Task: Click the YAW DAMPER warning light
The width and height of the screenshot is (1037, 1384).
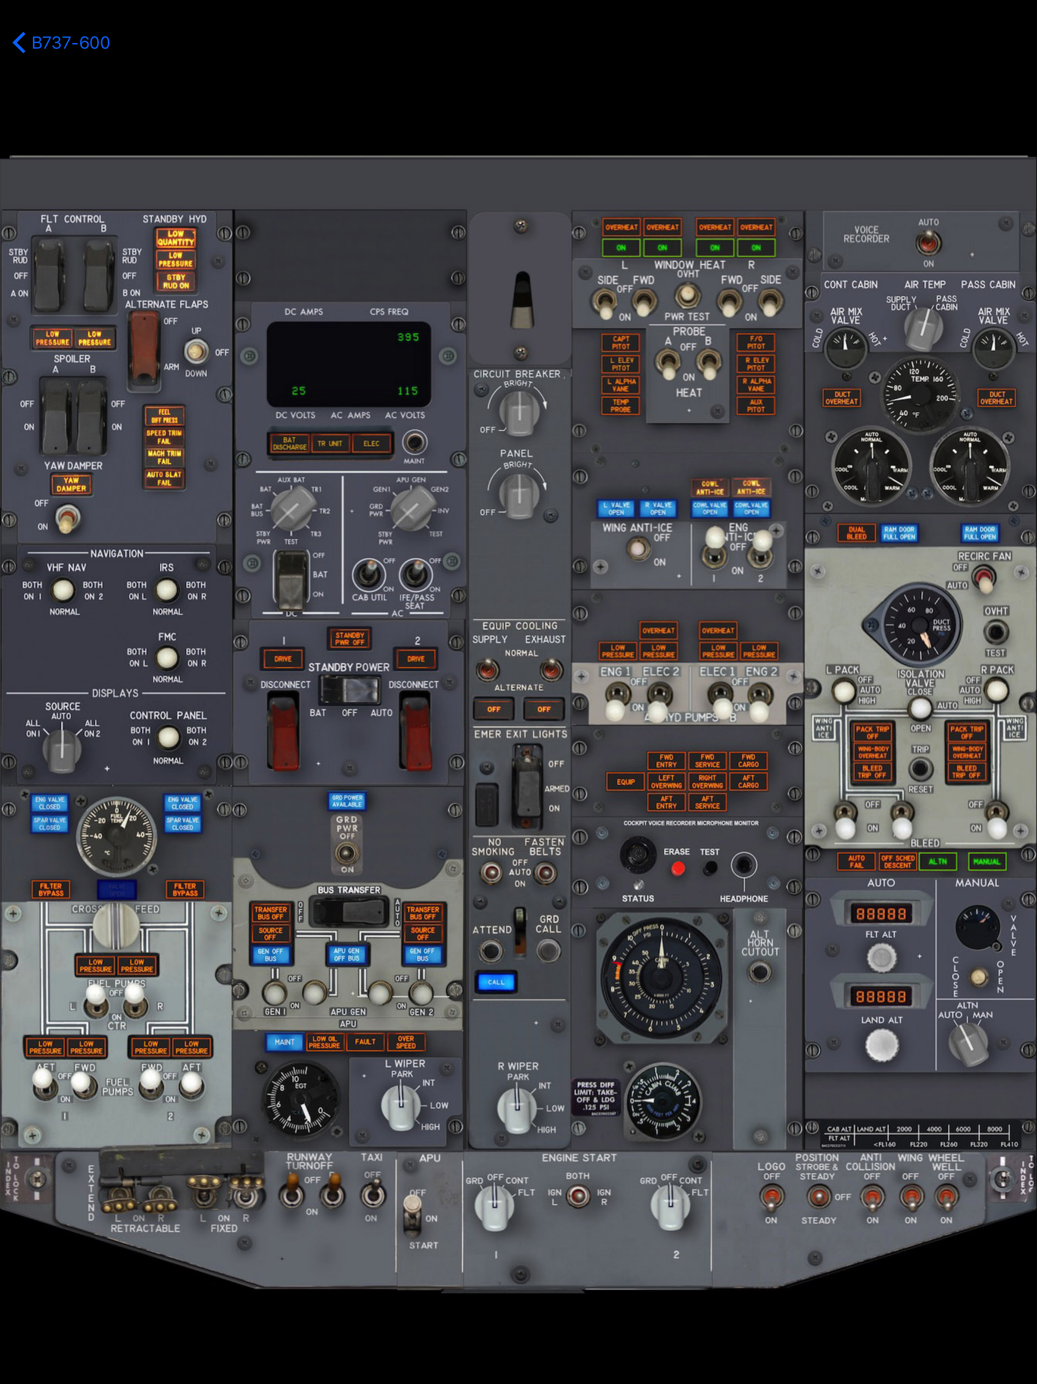Action: tap(71, 484)
